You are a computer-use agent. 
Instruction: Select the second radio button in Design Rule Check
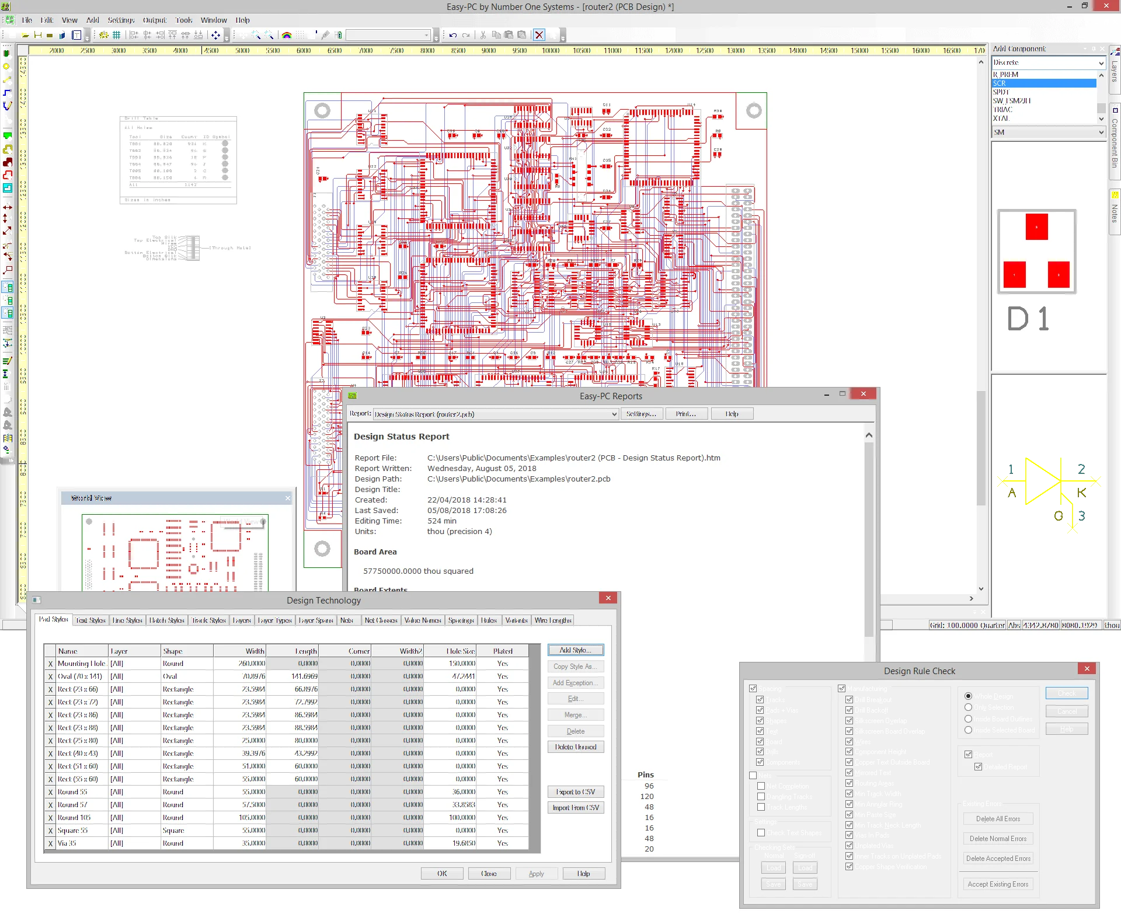[969, 707]
